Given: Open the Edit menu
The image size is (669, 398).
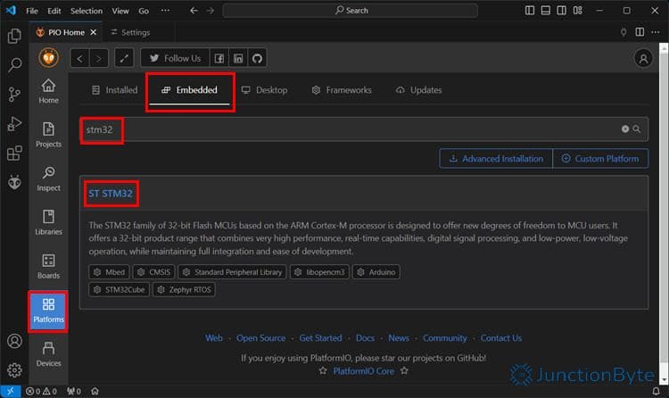Looking at the screenshot, I should (x=54, y=11).
